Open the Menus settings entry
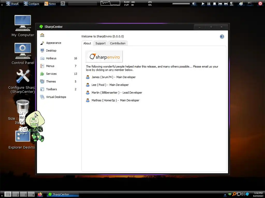 coord(59,66)
